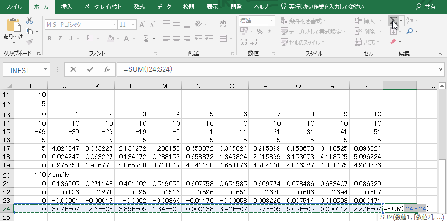This screenshot has height=221, width=447.
Task: Click the Font Color A icon
Action: coord(126,39)
